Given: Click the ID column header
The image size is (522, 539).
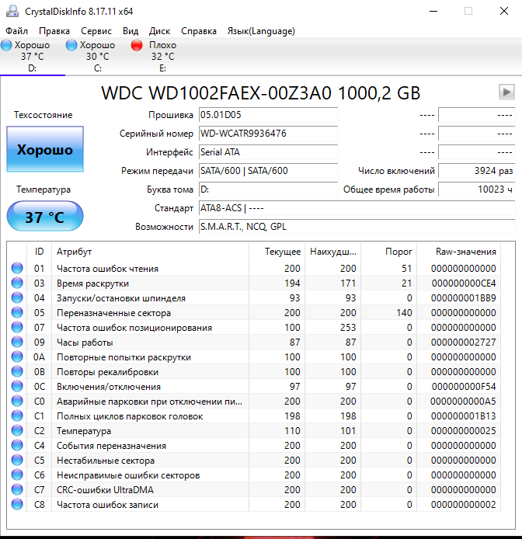Looking at the screenshot, I should point(39,252).
